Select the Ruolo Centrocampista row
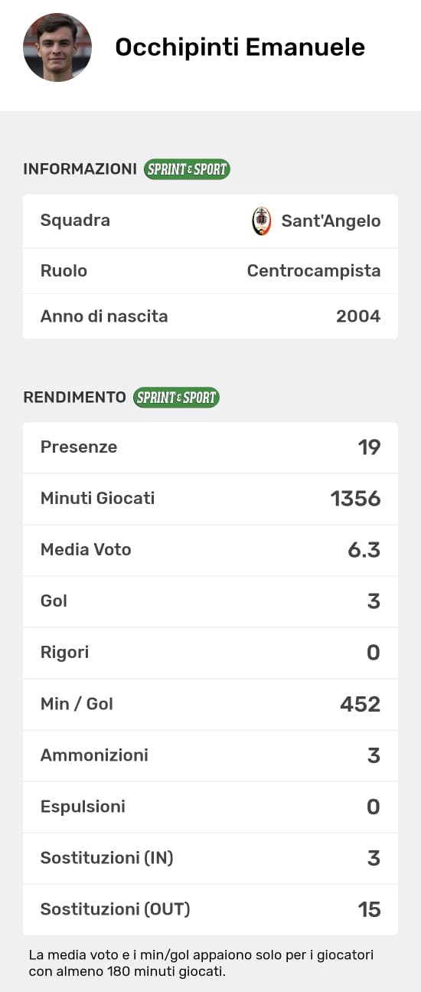 [210, 270]
